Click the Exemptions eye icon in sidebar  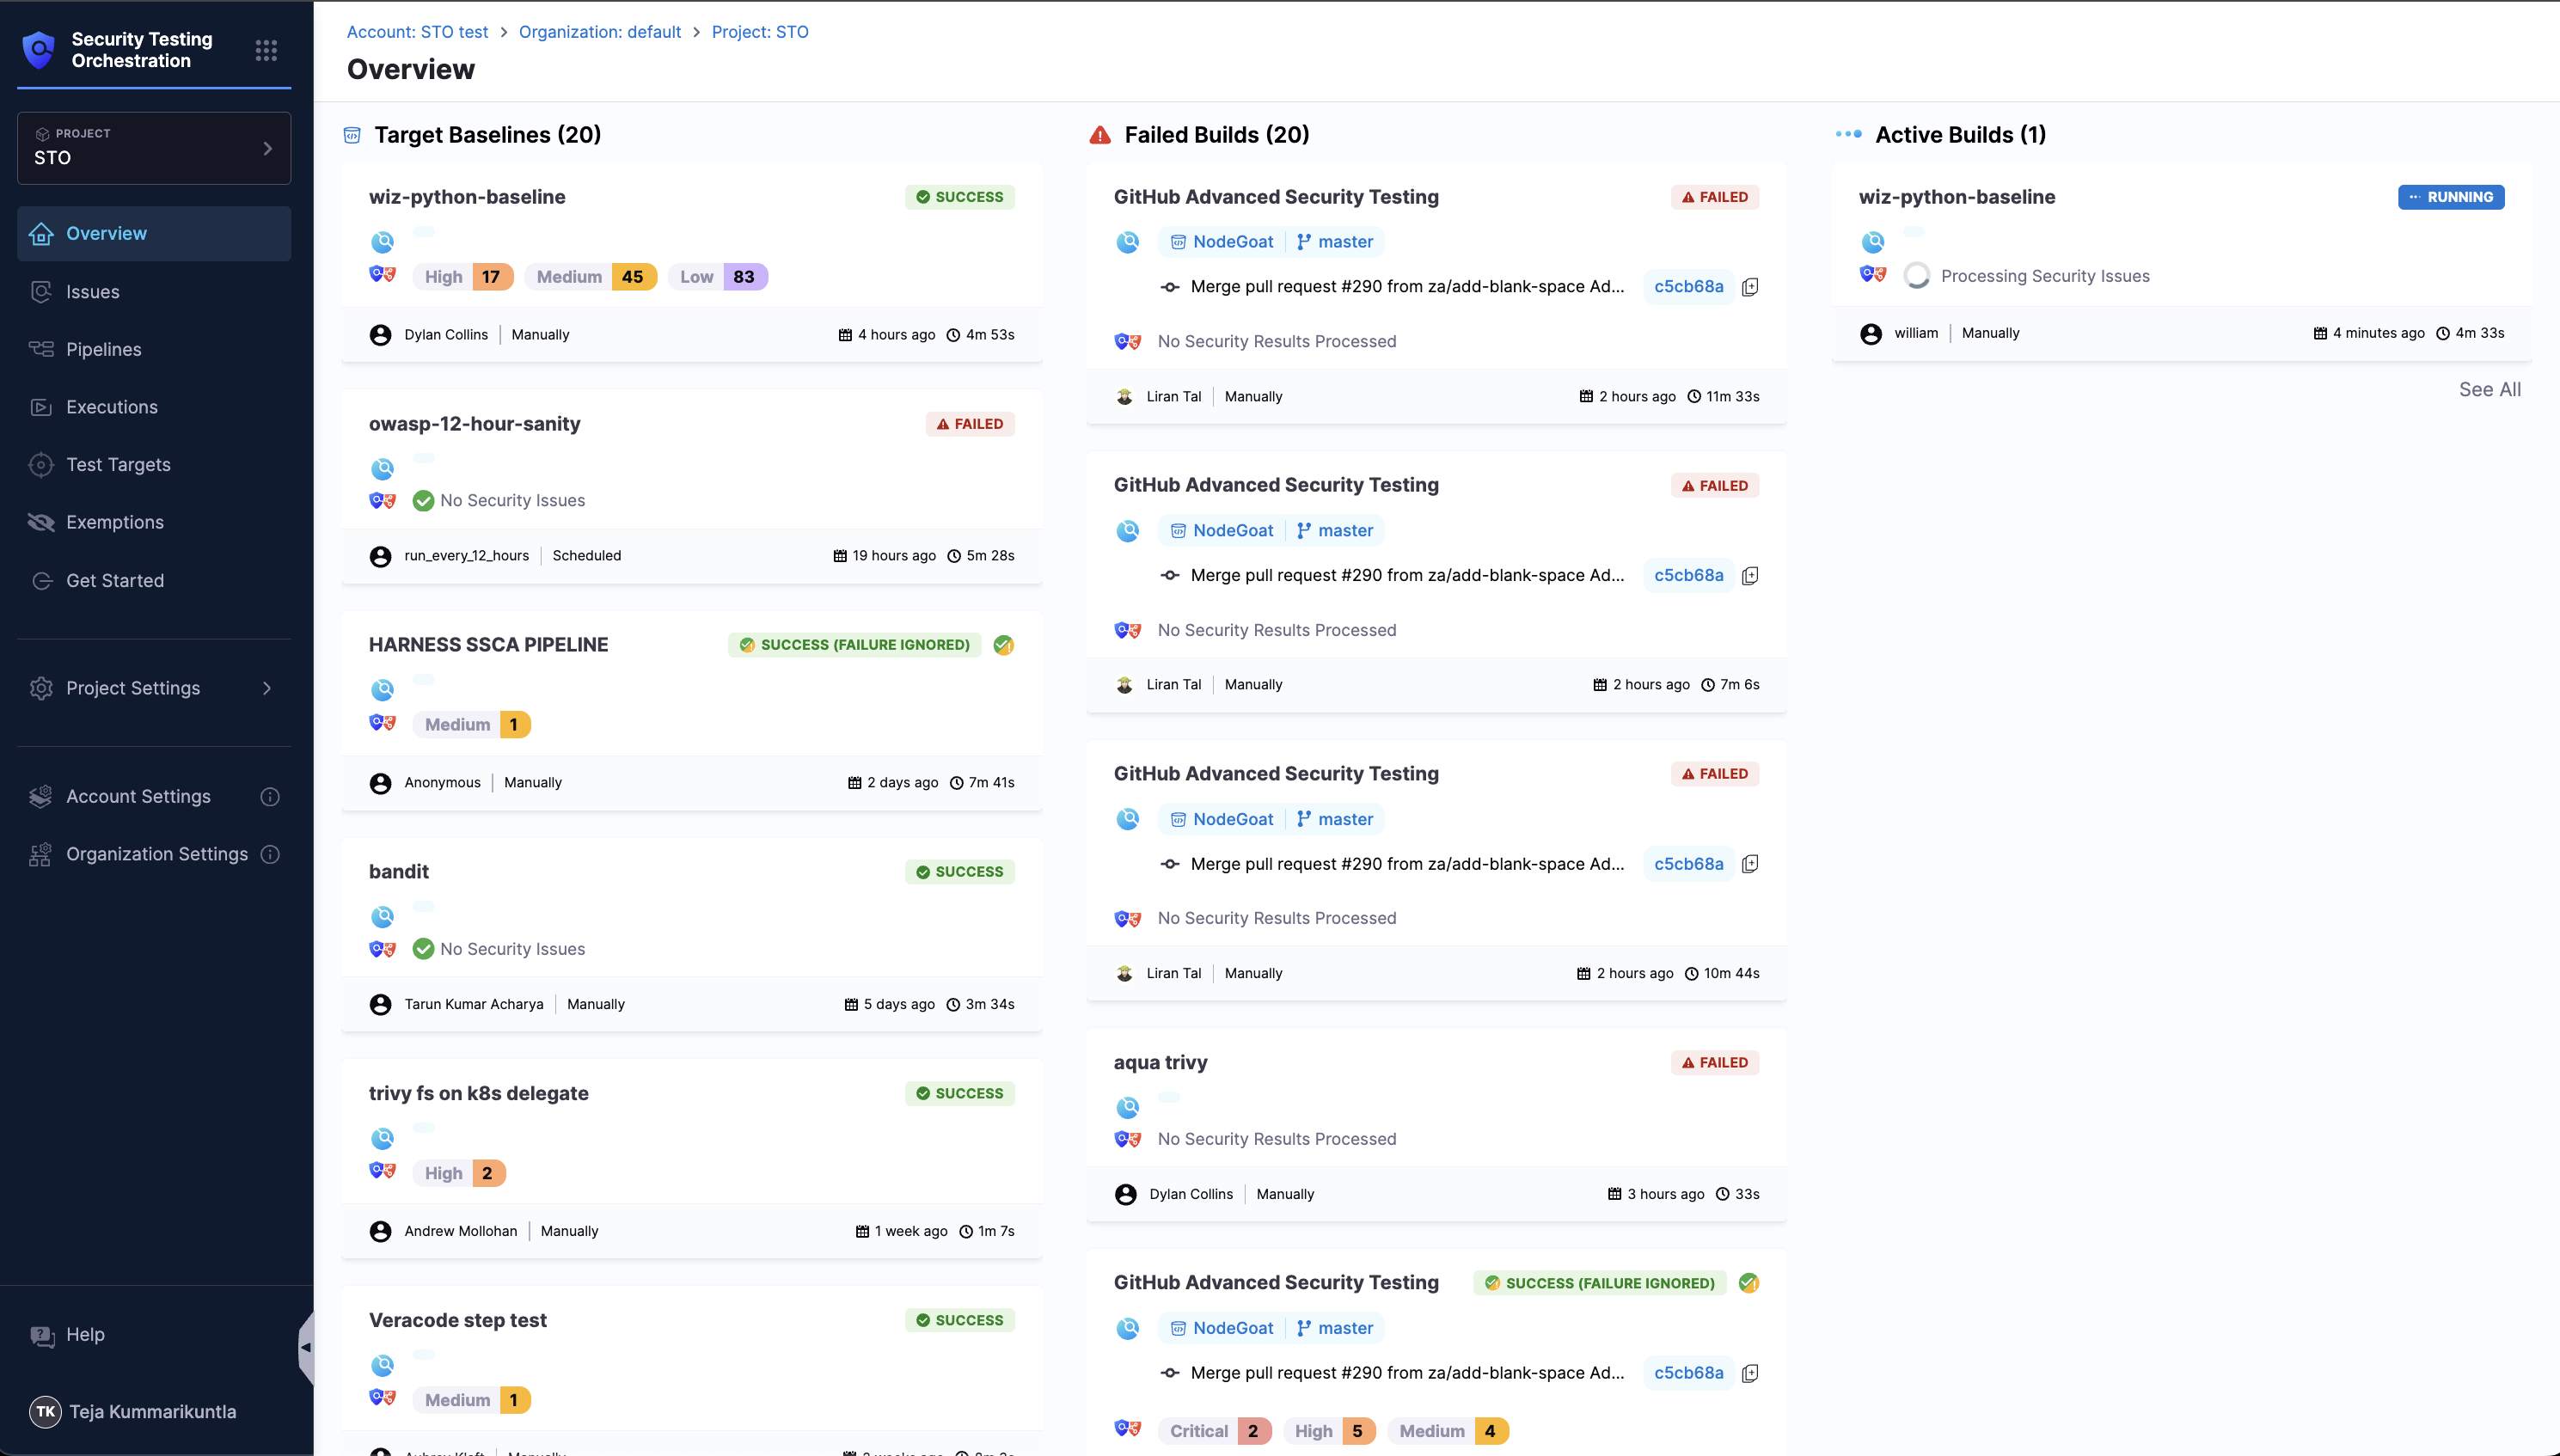pyautogui.click(x=41, y=521)
